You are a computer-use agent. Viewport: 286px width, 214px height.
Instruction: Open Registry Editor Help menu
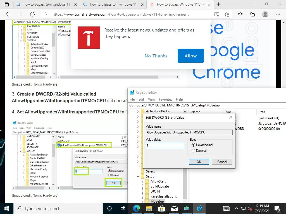[x=179, y=99]
